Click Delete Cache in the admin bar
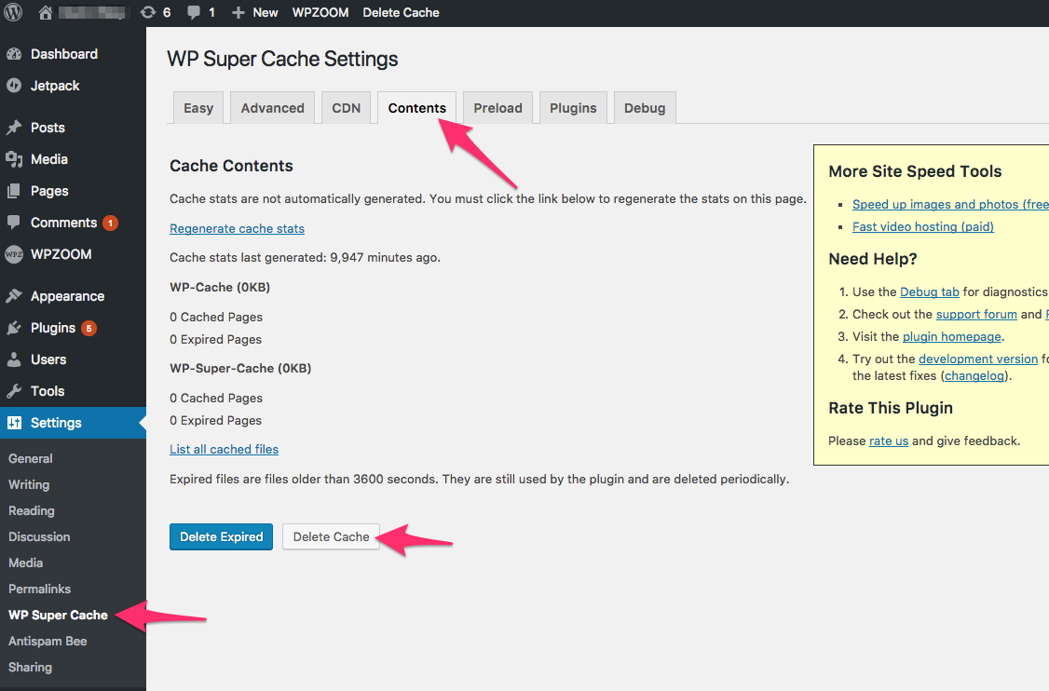Viewport: 1049px width, 691px height. point(402,13)
